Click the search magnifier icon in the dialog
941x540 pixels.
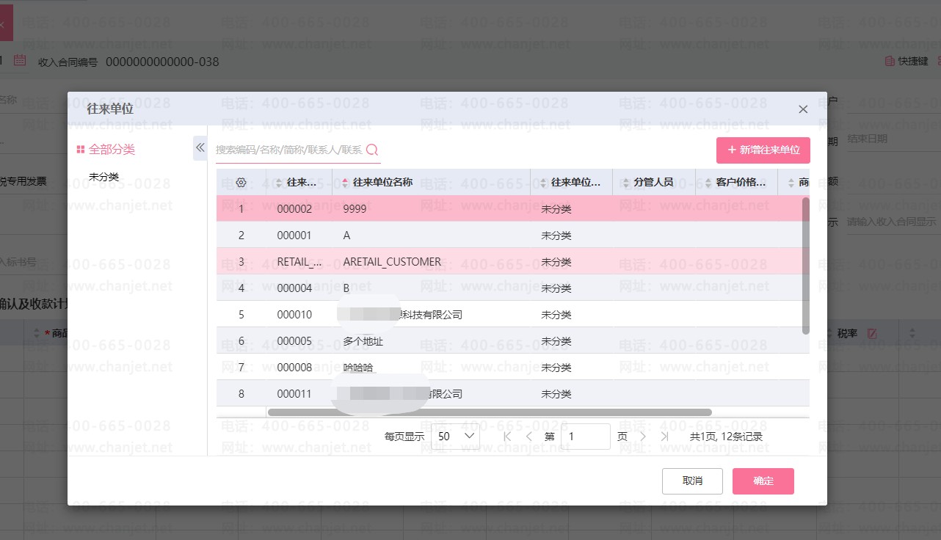point(372,150)
